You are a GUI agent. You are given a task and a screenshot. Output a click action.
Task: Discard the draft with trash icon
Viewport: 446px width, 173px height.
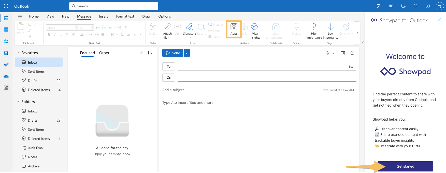pyautogui.click(x=343, y=53)
